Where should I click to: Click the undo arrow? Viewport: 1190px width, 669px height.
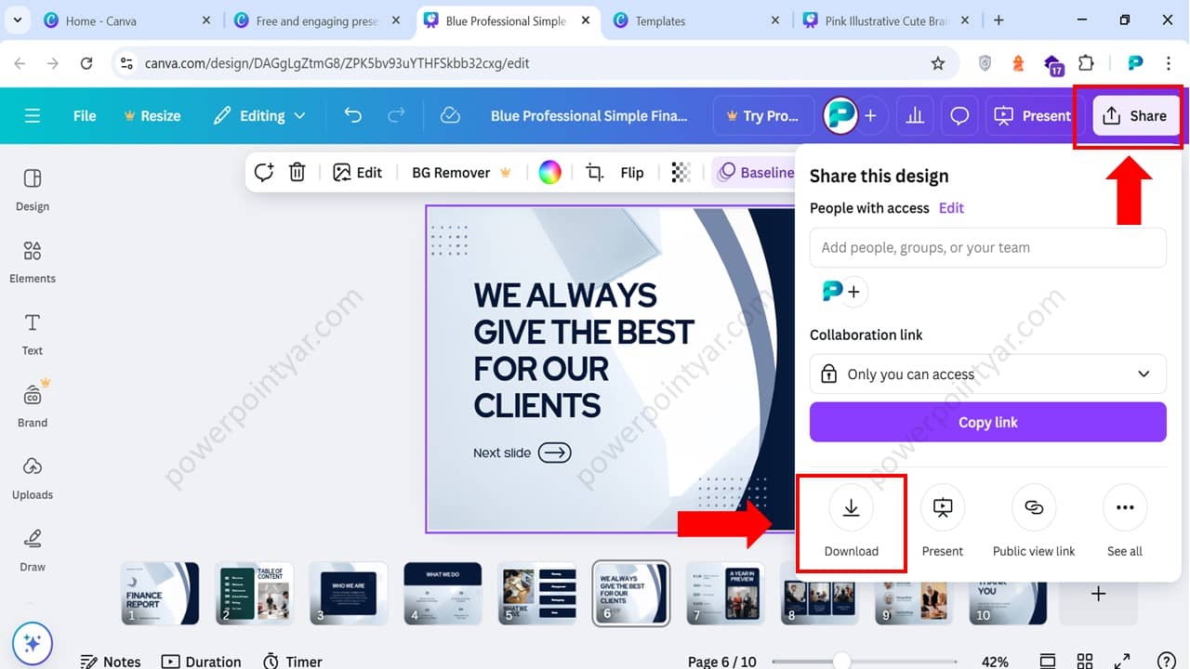[x=353, y=115]
